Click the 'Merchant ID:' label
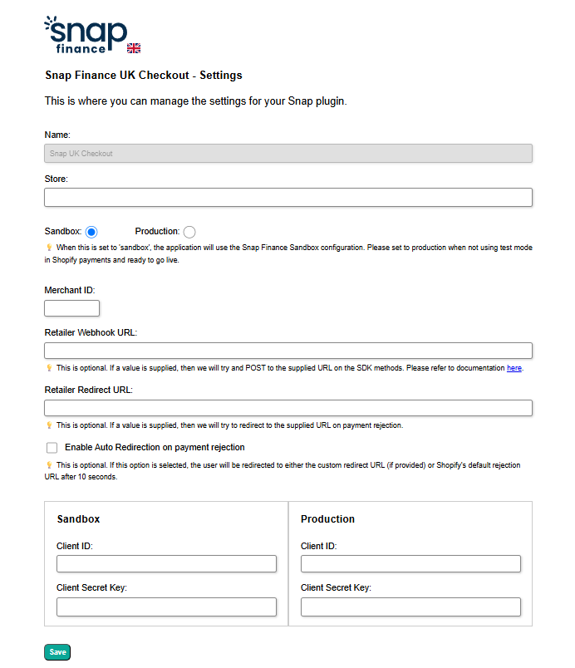Viewport: 575px width, 668px height. pos(70,290)
